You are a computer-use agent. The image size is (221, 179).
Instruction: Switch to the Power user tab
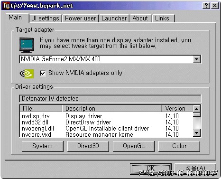click(80, 19)
